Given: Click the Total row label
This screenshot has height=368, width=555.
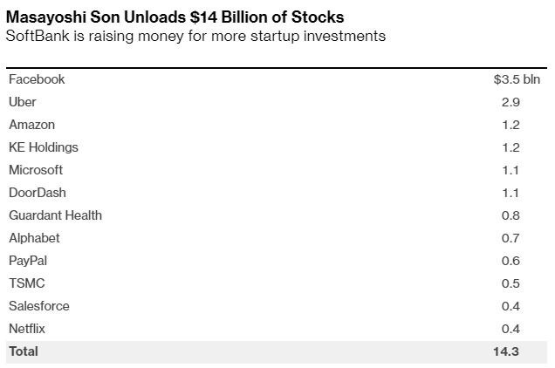Looking at the screenshot, I should coord(24,351).
